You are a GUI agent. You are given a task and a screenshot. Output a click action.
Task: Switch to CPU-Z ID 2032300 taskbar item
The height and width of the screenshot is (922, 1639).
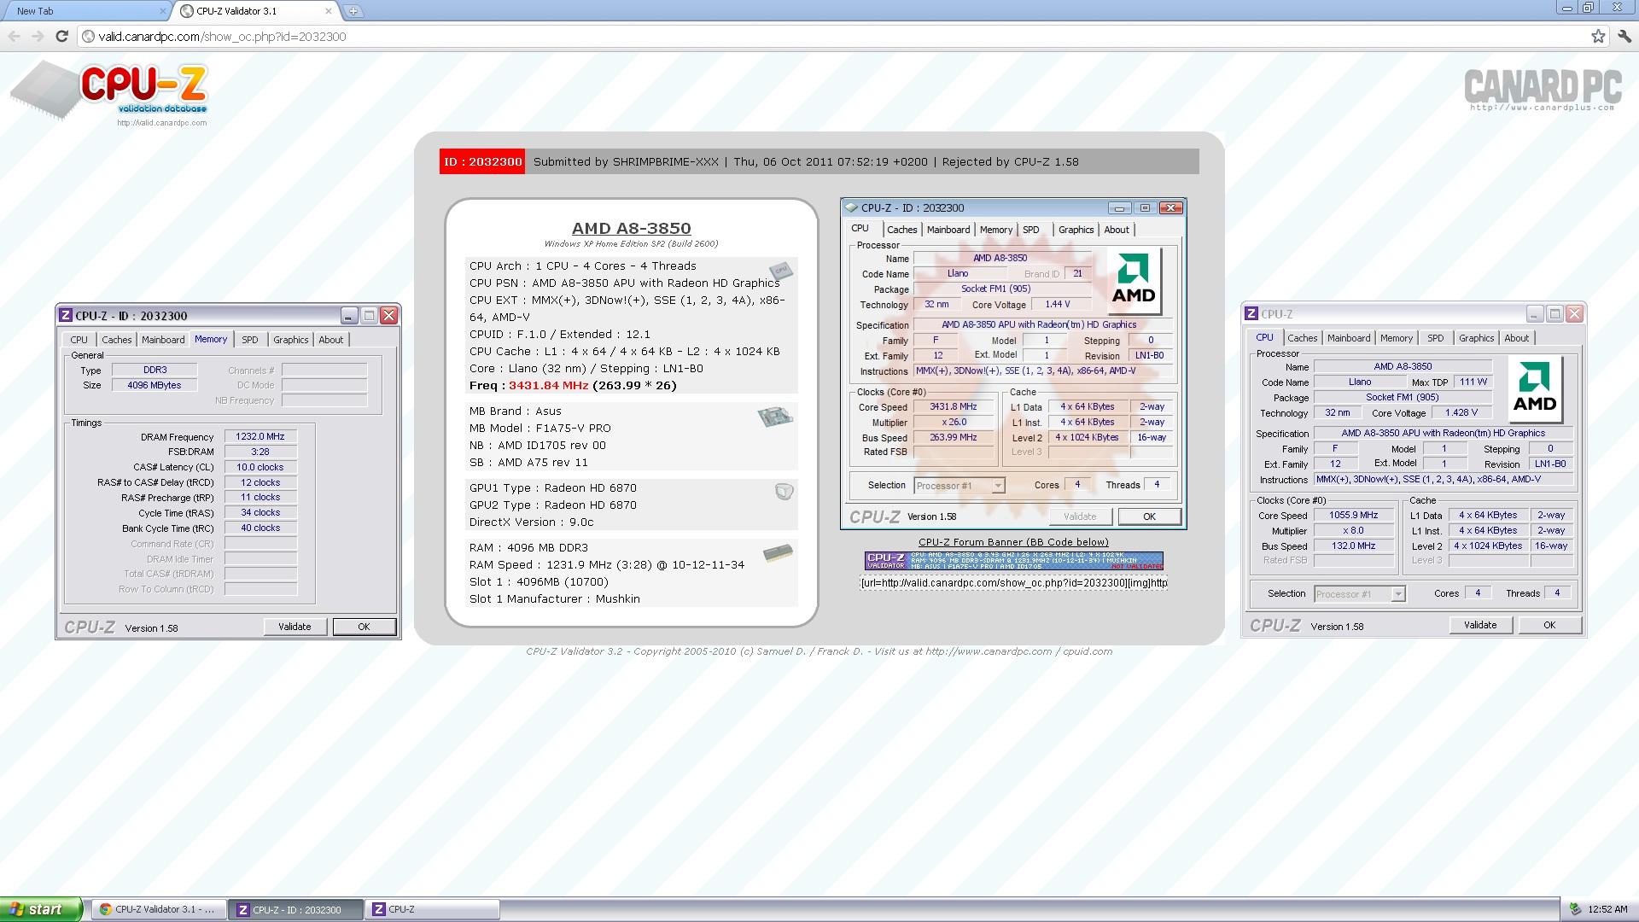(x=295, y=909)
